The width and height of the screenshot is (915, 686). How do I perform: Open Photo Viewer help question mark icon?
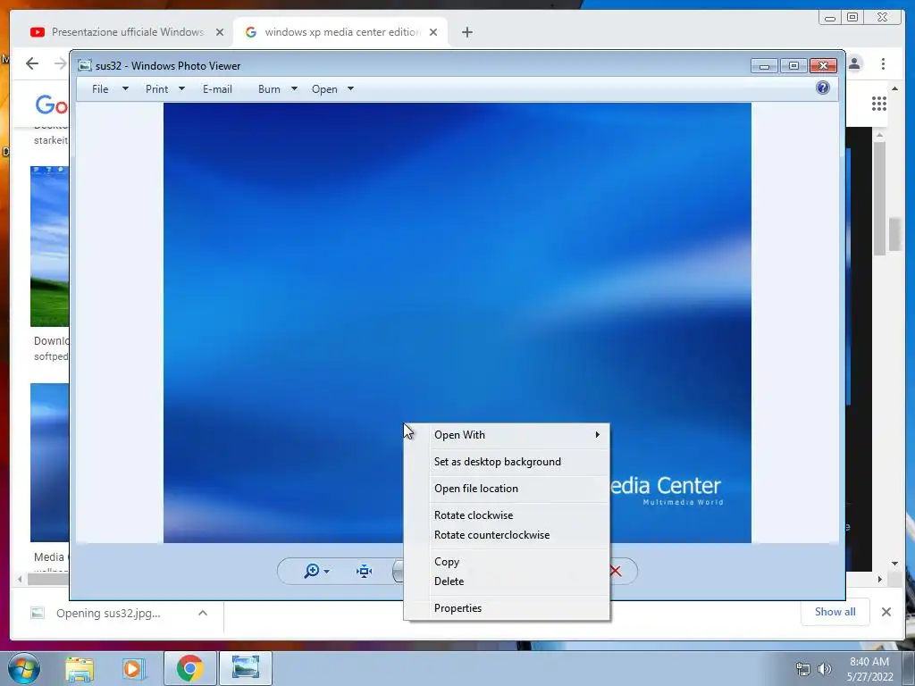(823, 88)
